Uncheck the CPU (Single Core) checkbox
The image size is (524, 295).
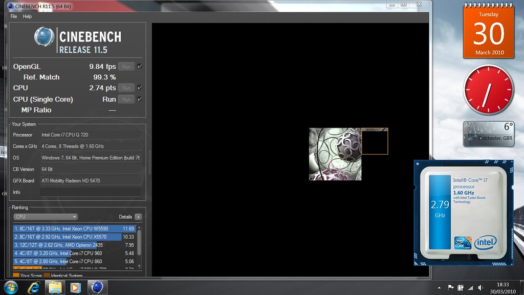click(x=140, y=99)
